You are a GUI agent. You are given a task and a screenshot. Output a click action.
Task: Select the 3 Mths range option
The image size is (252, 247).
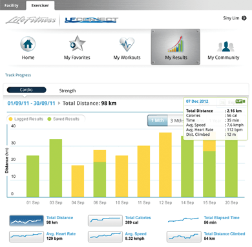(176, 120)
